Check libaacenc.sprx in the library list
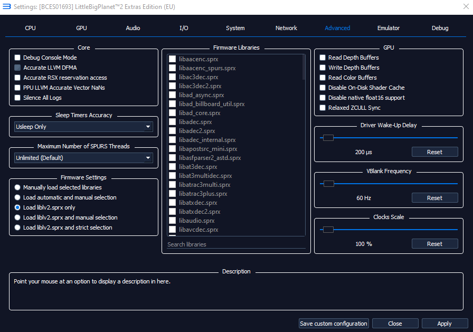 click(x=172, y=59)
